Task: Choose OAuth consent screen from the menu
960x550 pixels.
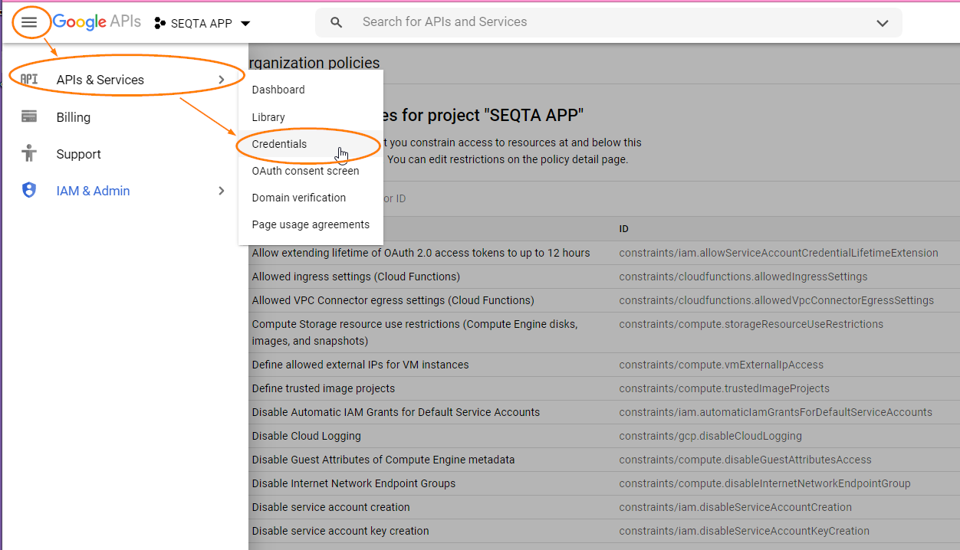Action: pos(306,170)
